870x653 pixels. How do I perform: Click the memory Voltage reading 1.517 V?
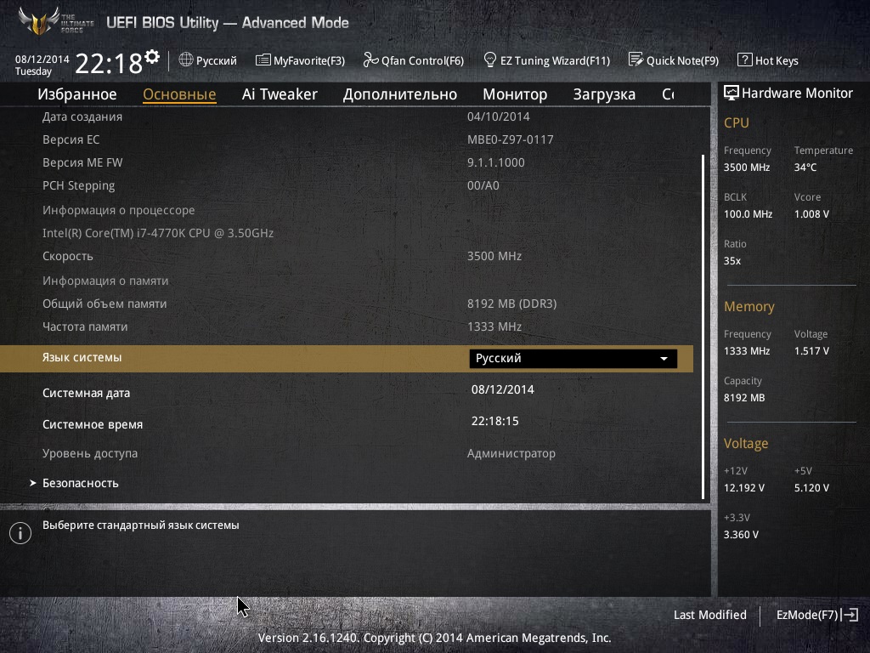point(811,351)
